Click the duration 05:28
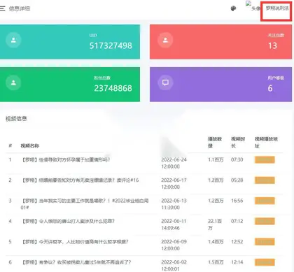The height and width of the screenshot is (272, 294). (x=237, y=180)
